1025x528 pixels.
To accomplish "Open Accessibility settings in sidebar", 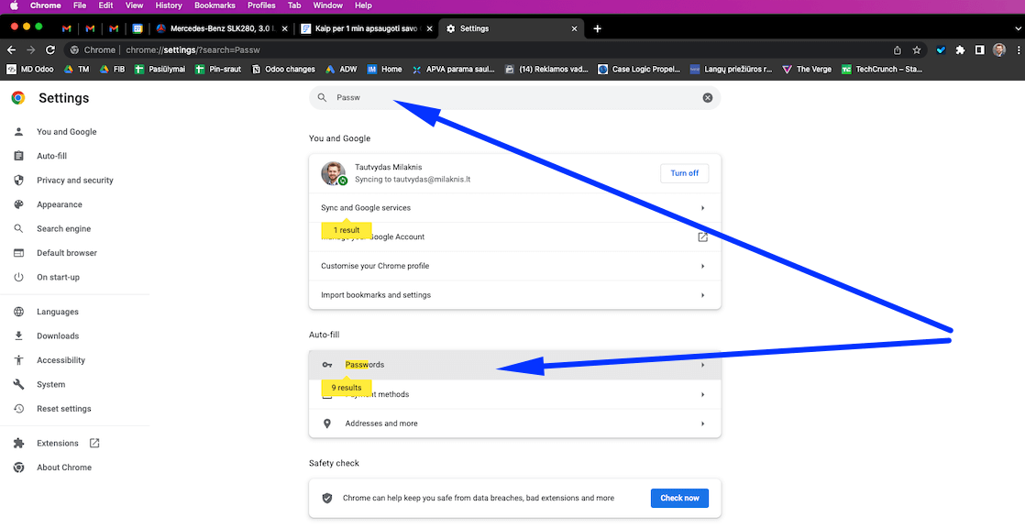I will 61,360.
